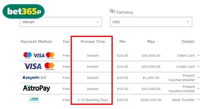
Task: Expand Bank Transfer details chevron
Action: pos(198,100)
